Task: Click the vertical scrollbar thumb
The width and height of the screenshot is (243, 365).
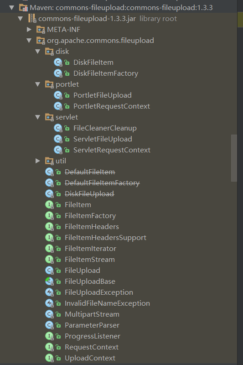Action: pos(234,158)
